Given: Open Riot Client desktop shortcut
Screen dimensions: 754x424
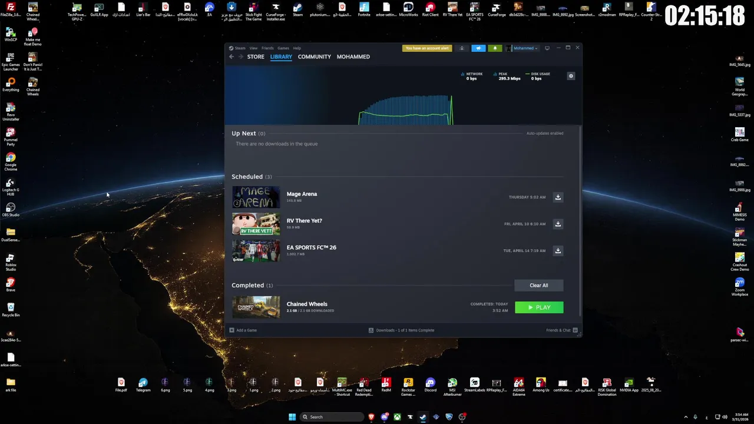Looking at the screenshot, I should point(430,10).
